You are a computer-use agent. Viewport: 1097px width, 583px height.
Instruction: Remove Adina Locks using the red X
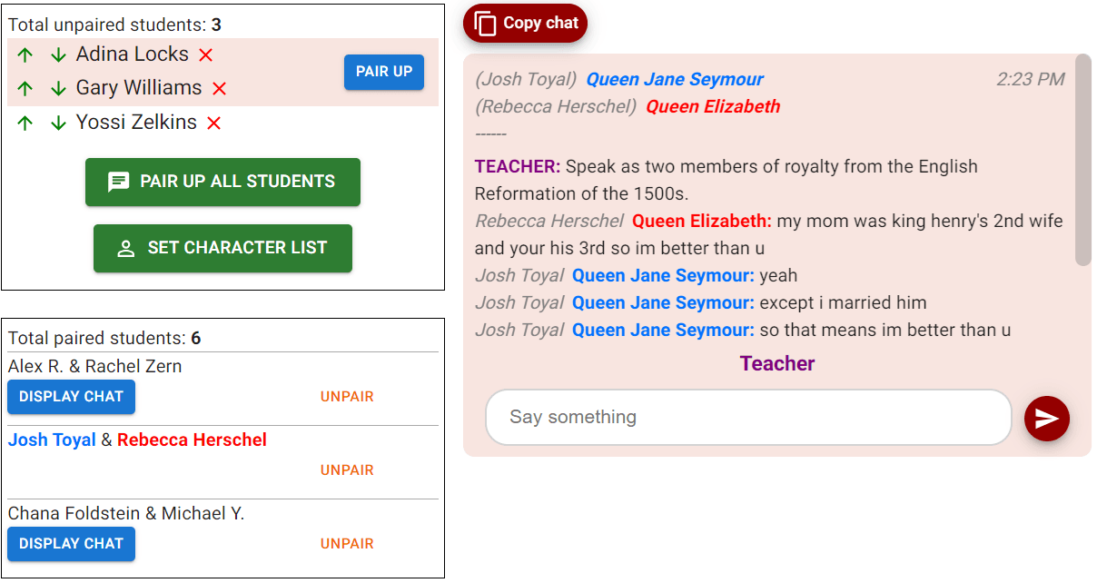205,54
